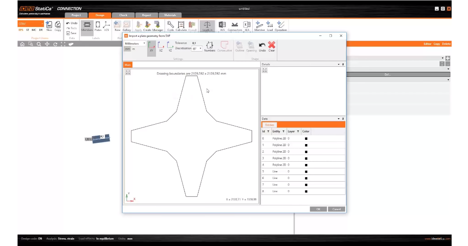Switch to the Entities tab

[x=269, y=125]
